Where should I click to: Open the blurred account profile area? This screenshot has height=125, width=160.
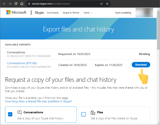[x=144, y=13]
